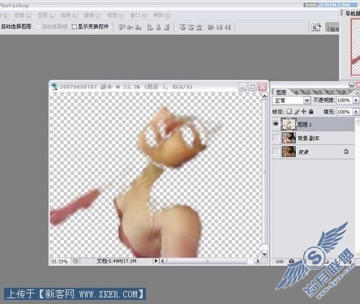Show the 背景 副本 layer visibility box
Image resolution: width=360 pixels, height=304 pixels.
pos(276,138)
